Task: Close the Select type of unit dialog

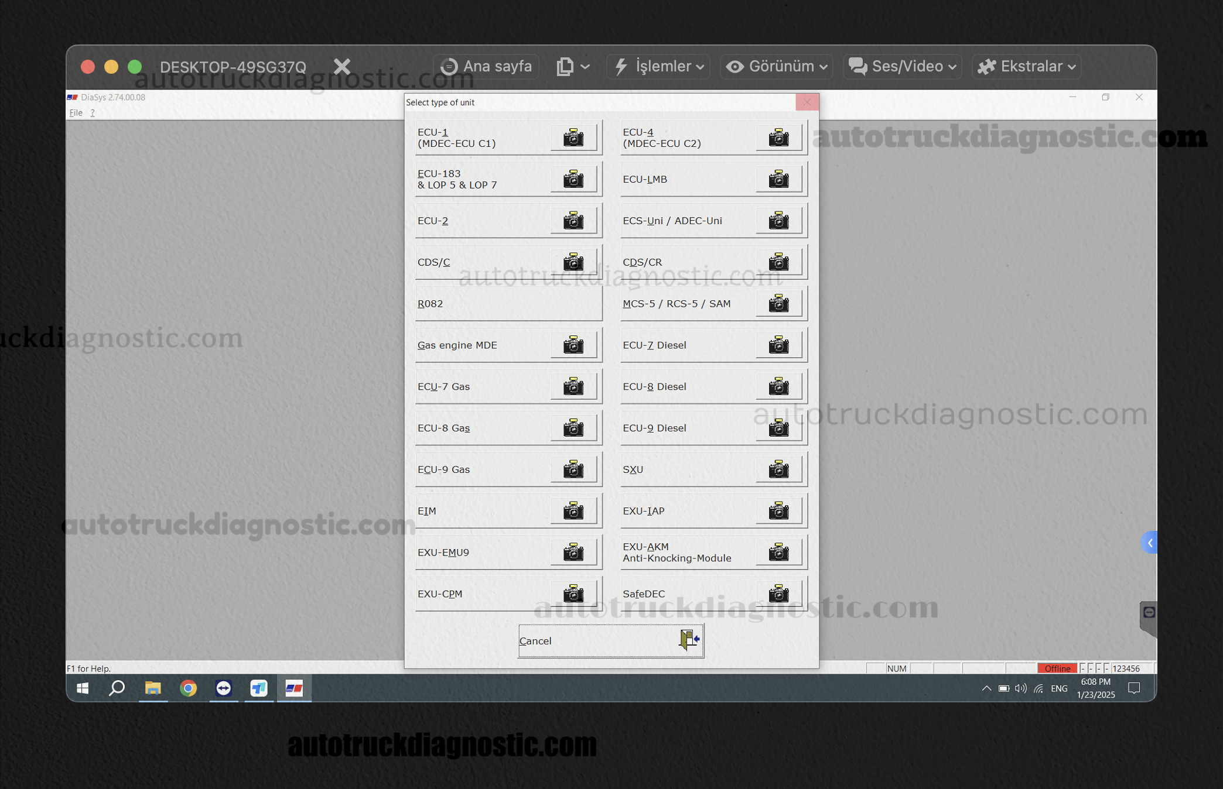Action: [x=807, y=102]
